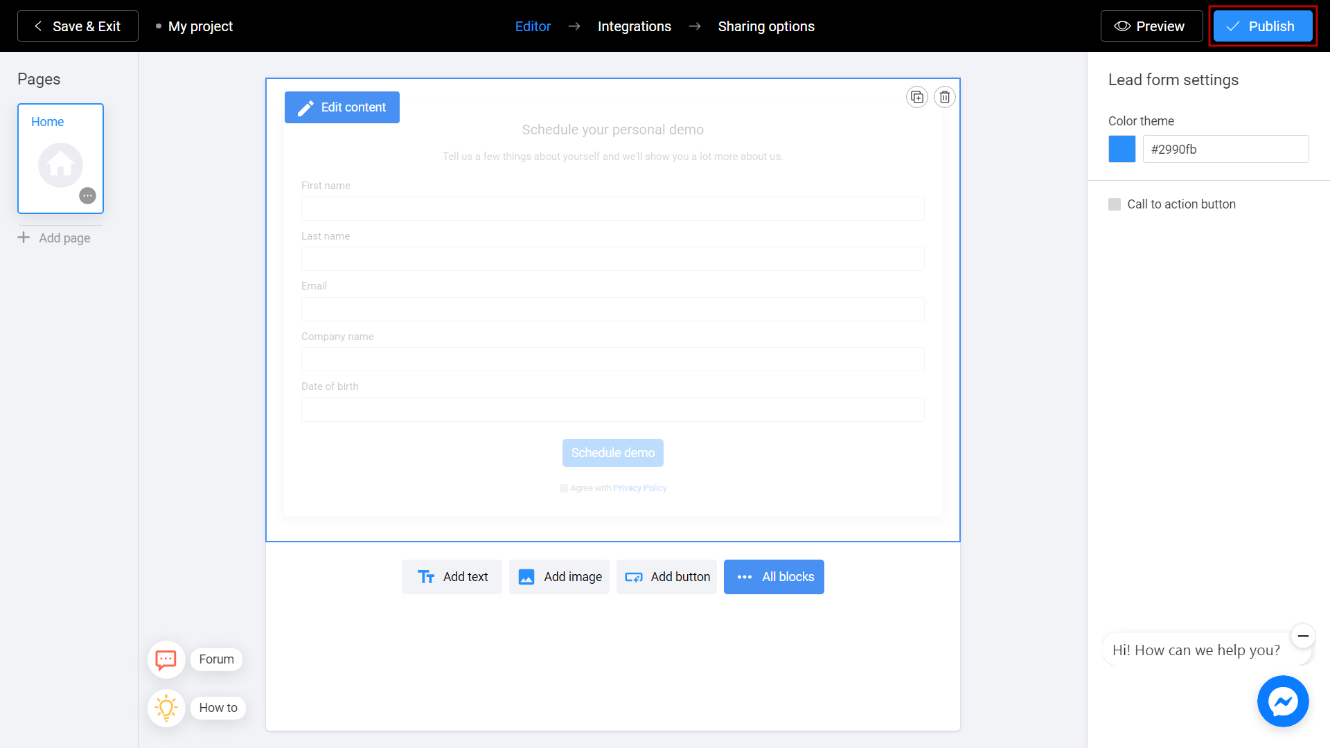Publish the project
This screenshot has width=1330, height=748.
coord(1262,26)
